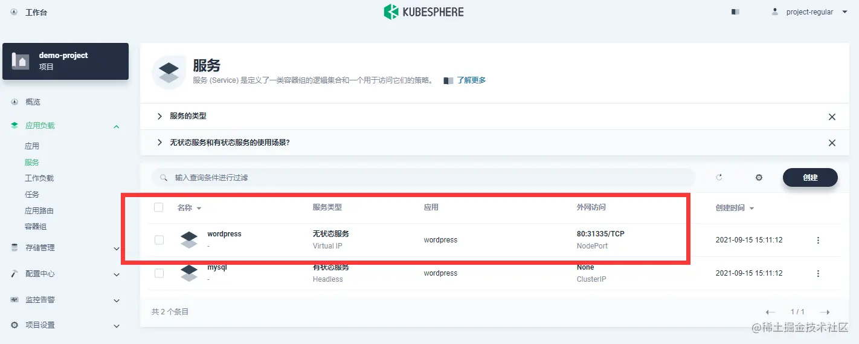Select the demo-project project card
This screenshot has height=344, width=859.
(x=65, y=61)
